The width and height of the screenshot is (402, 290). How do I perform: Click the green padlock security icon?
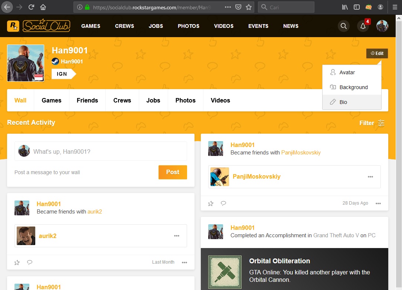point(87,7)
